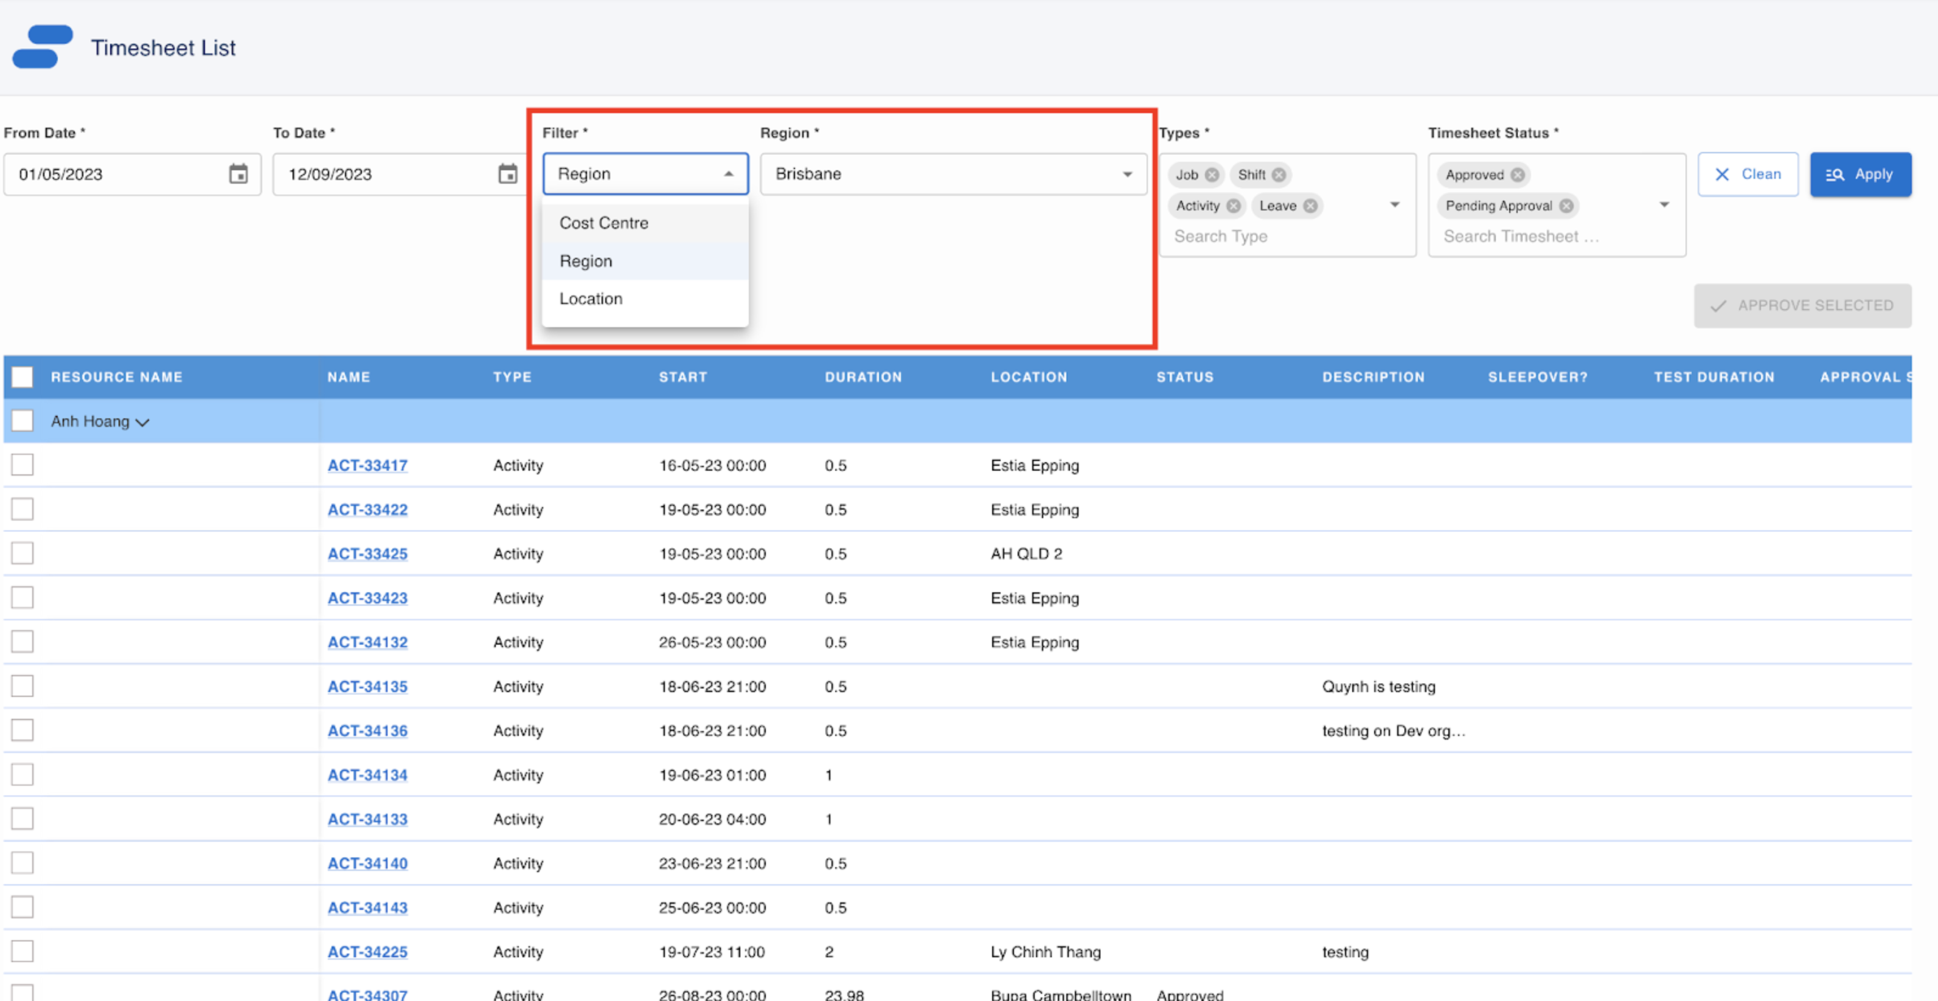Open the ACT-33423 timesheet link
Viewport: 1938px width, 1001px height.
367,598
